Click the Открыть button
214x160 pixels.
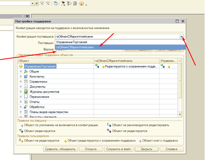click(x=91, y=149)
